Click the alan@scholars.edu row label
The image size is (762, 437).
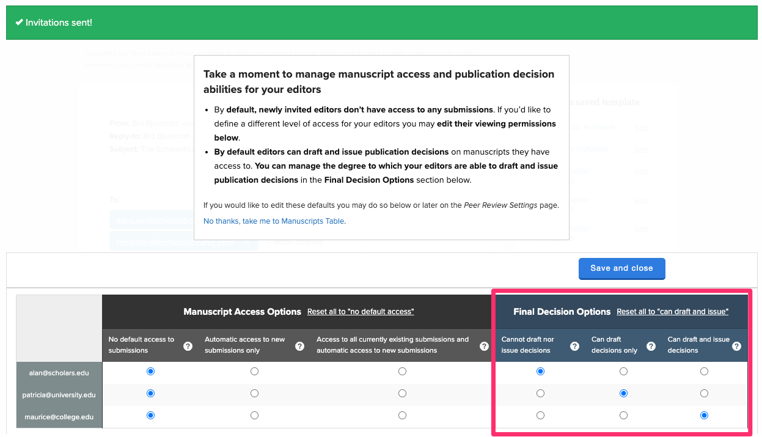(x=59, y=372)
